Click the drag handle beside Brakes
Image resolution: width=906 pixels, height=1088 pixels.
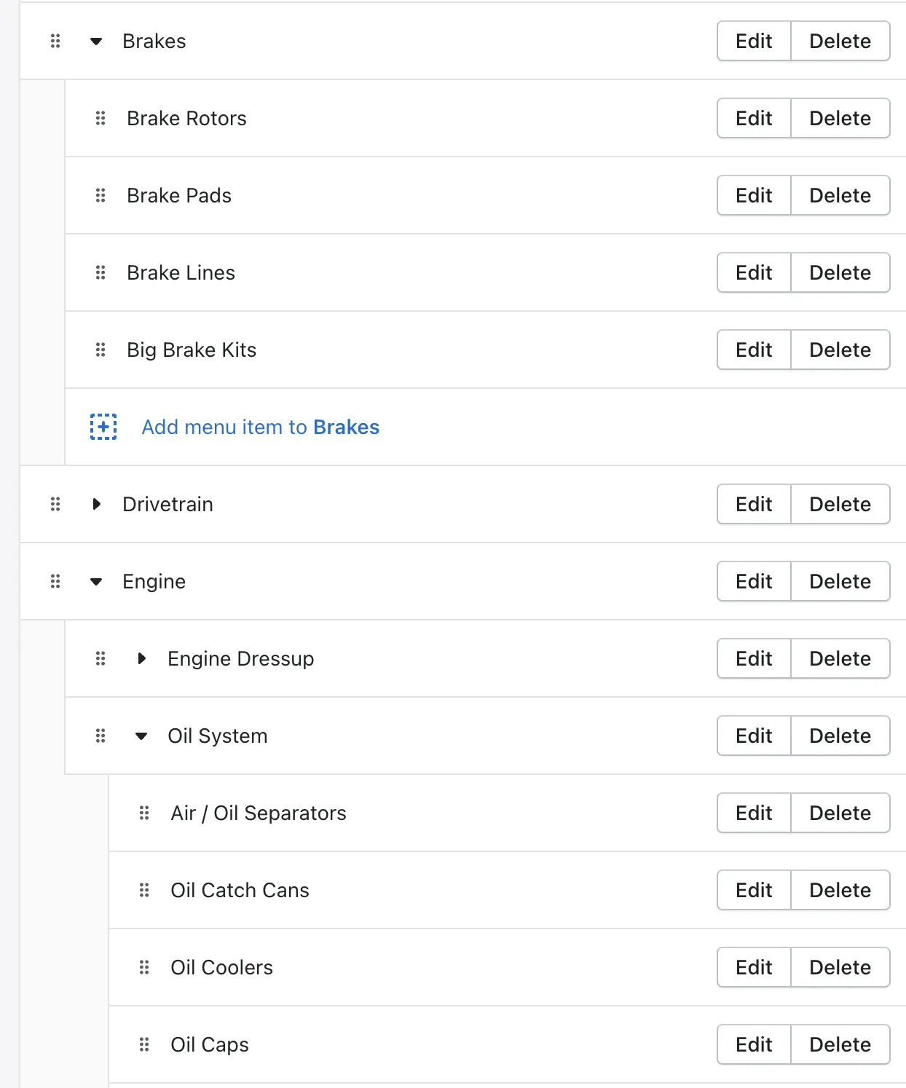tap(55, 42)
